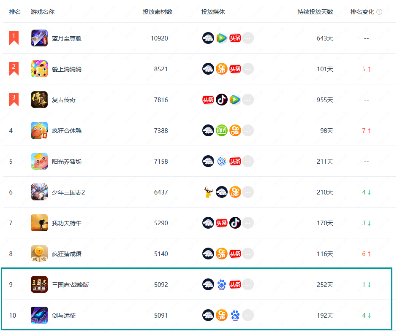The width and height of the screenshot is (397, 332).
Task: Show more media platforms for 我功夫特牛
Action: [x=248, y=223]
